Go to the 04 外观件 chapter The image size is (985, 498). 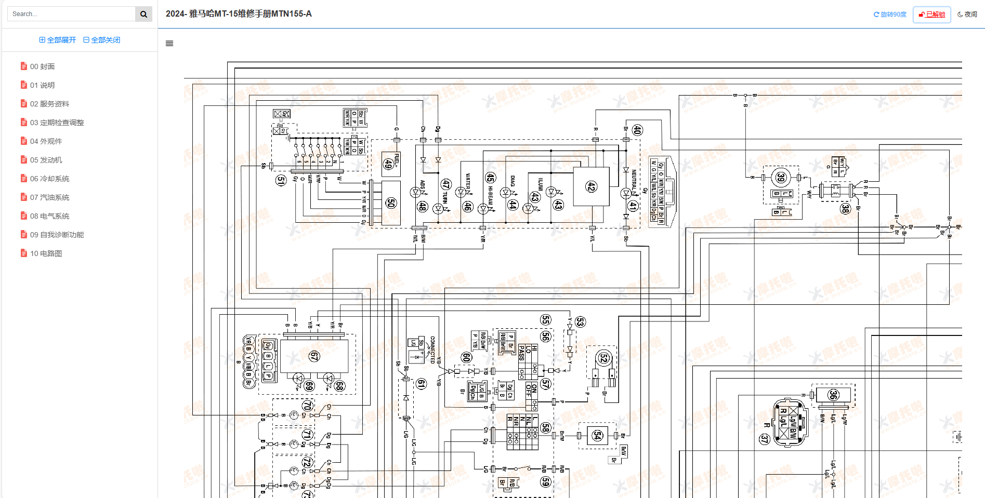coord(46,141)
